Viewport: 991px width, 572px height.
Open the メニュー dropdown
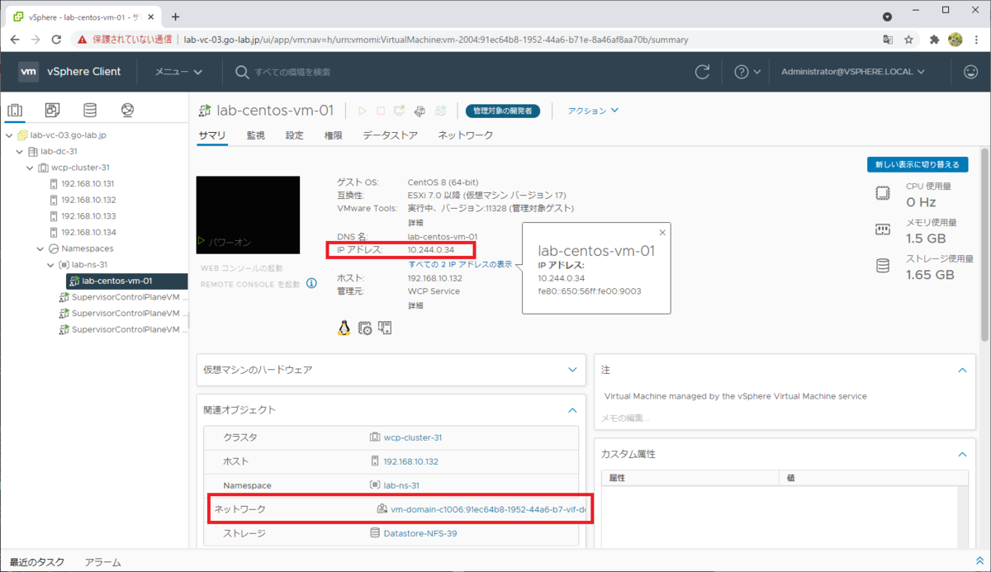point(178,72)
